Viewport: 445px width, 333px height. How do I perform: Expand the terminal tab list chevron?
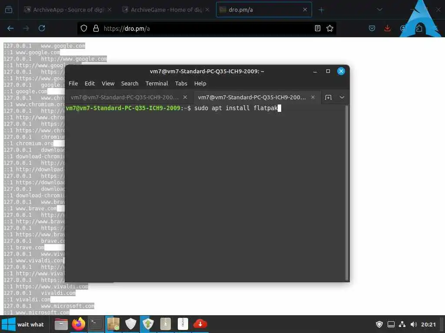342,98
